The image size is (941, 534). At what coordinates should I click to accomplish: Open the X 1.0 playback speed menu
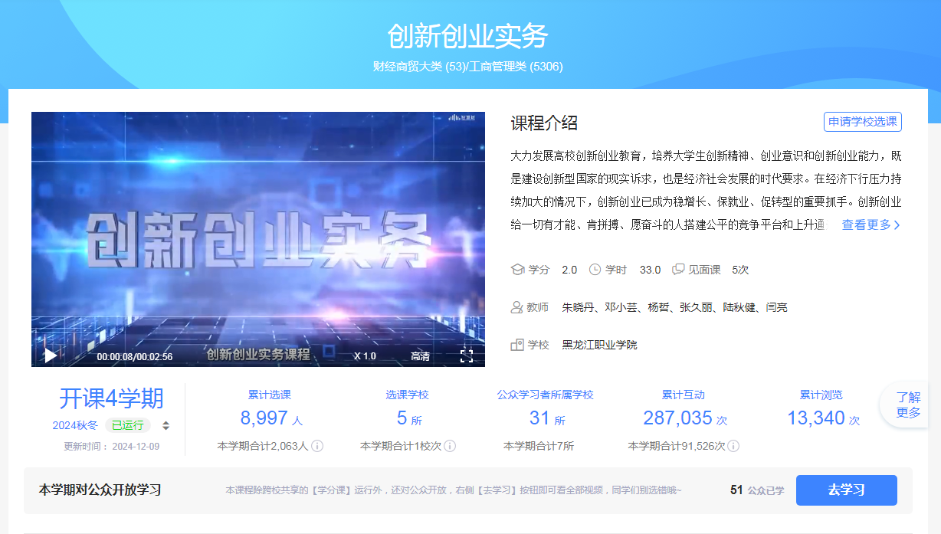[365, 356]
